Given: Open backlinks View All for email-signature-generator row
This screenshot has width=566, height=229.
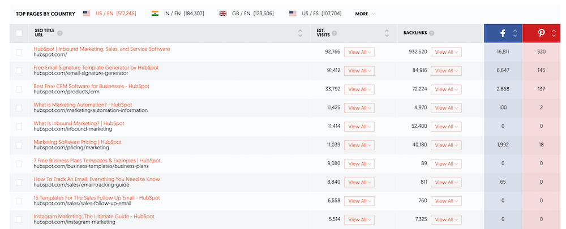Looking at the screenshot, I should tap(445, 71).
